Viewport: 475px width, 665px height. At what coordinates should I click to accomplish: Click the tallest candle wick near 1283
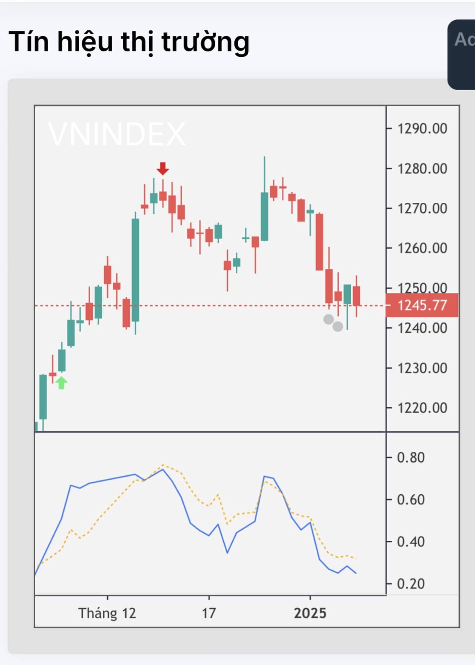coord(264,174)
